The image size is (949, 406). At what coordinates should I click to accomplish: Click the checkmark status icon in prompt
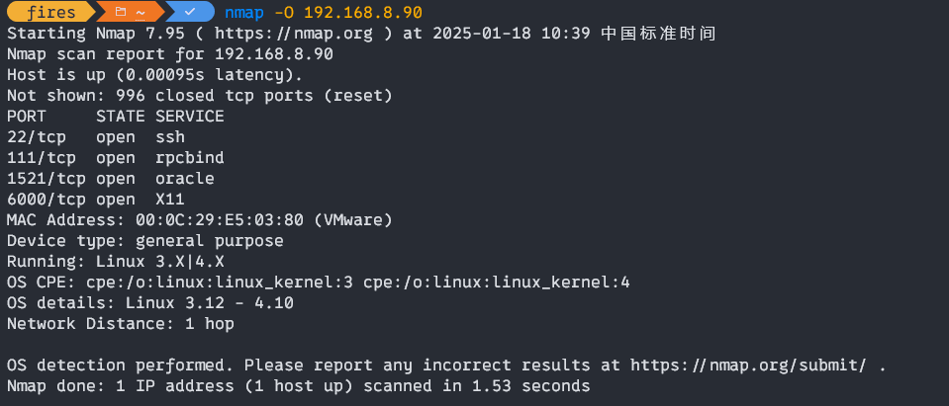pyautogui.click(x=189, y=12)
